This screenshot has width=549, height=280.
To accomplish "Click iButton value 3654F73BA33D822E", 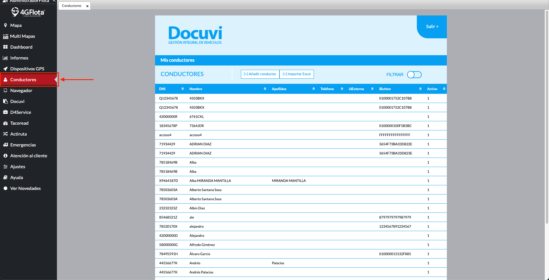I will 396,144.
